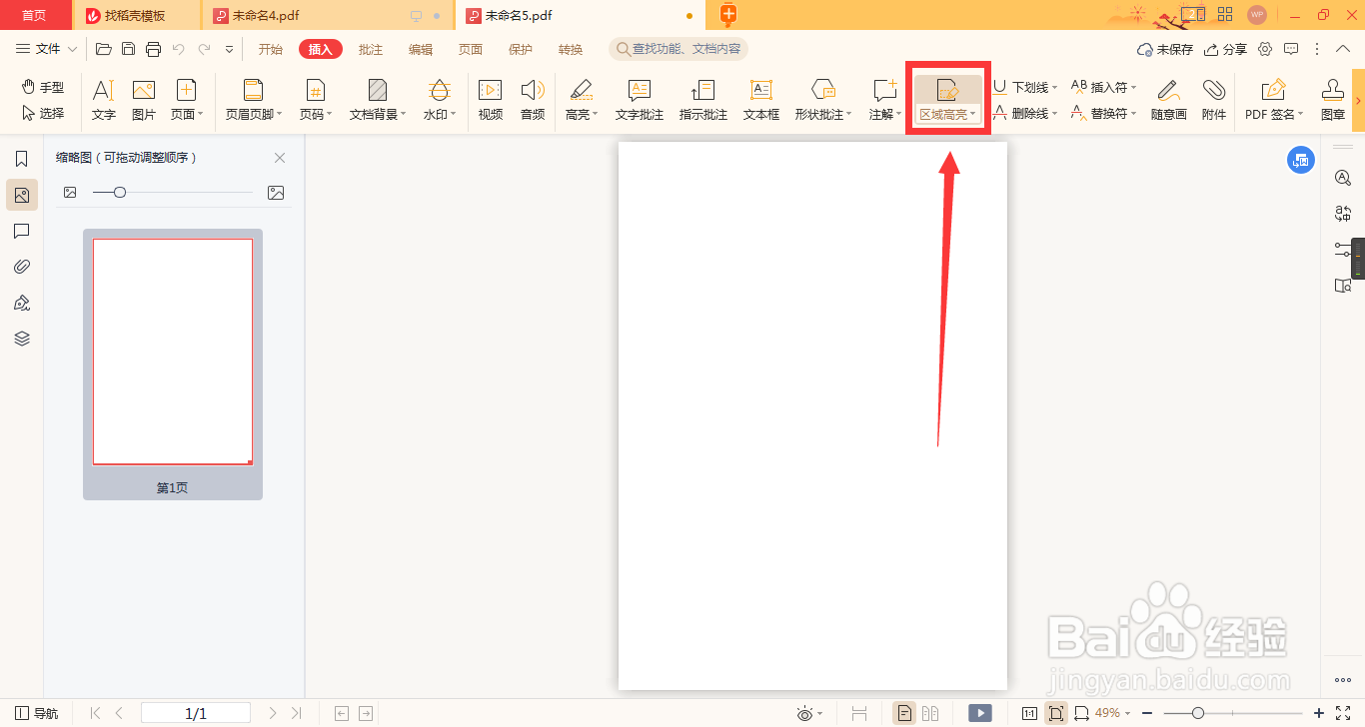Viewport: 1365px width, 727px height.
Task: Set zoom to actual size 1:1
Action: point(1029,713)
